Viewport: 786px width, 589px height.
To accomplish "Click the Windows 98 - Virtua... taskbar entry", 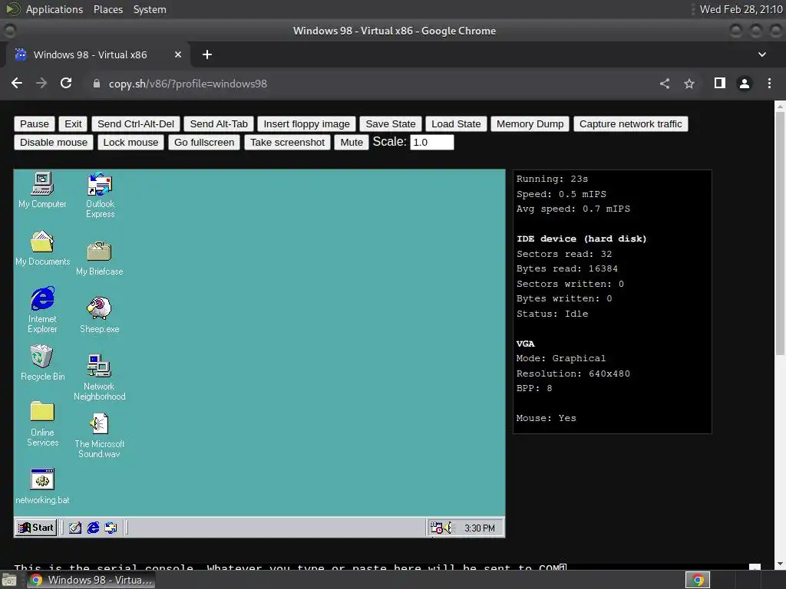I will pos(91,580).
